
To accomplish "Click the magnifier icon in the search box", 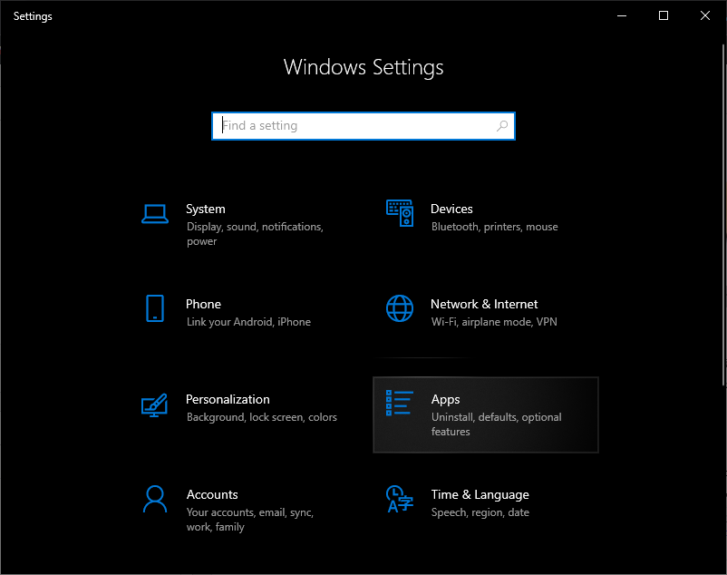I will 502,126.
